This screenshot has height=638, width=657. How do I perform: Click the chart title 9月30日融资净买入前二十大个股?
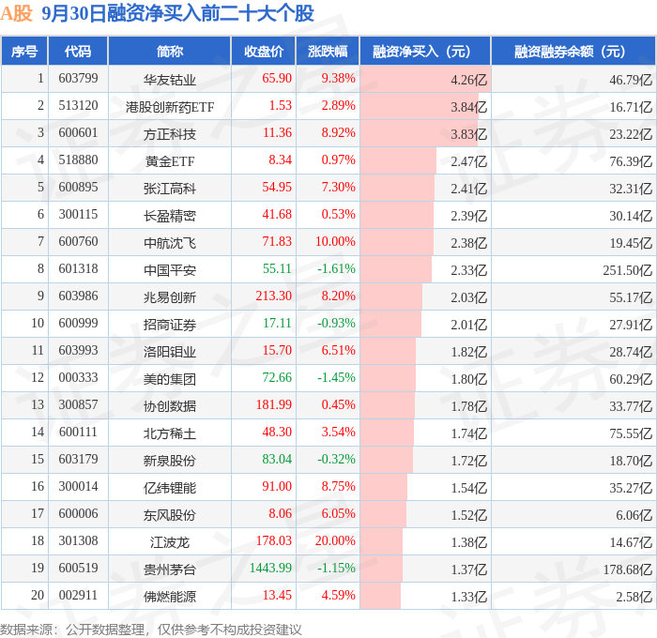pyautogui.click(x=177, y=13)
